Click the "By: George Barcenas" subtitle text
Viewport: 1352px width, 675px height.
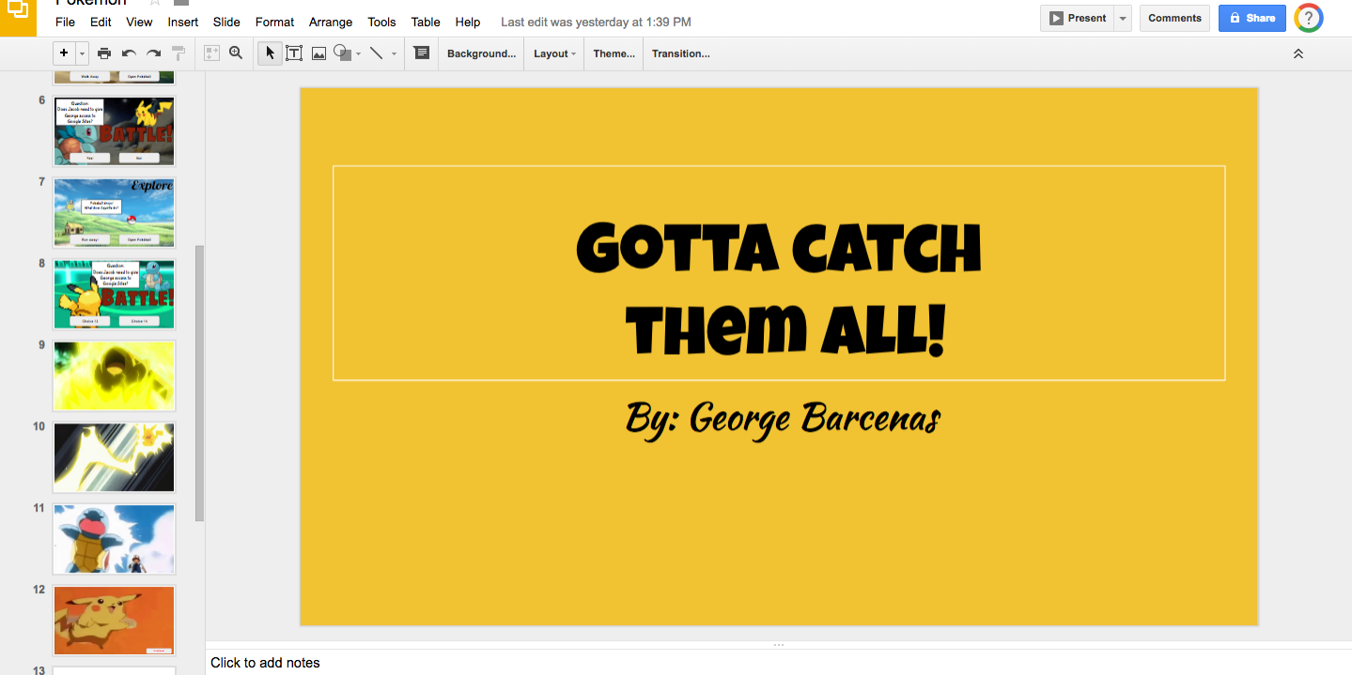(784, 419)
